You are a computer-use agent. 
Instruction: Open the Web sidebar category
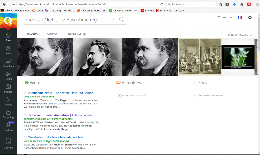tap(8, 50)
